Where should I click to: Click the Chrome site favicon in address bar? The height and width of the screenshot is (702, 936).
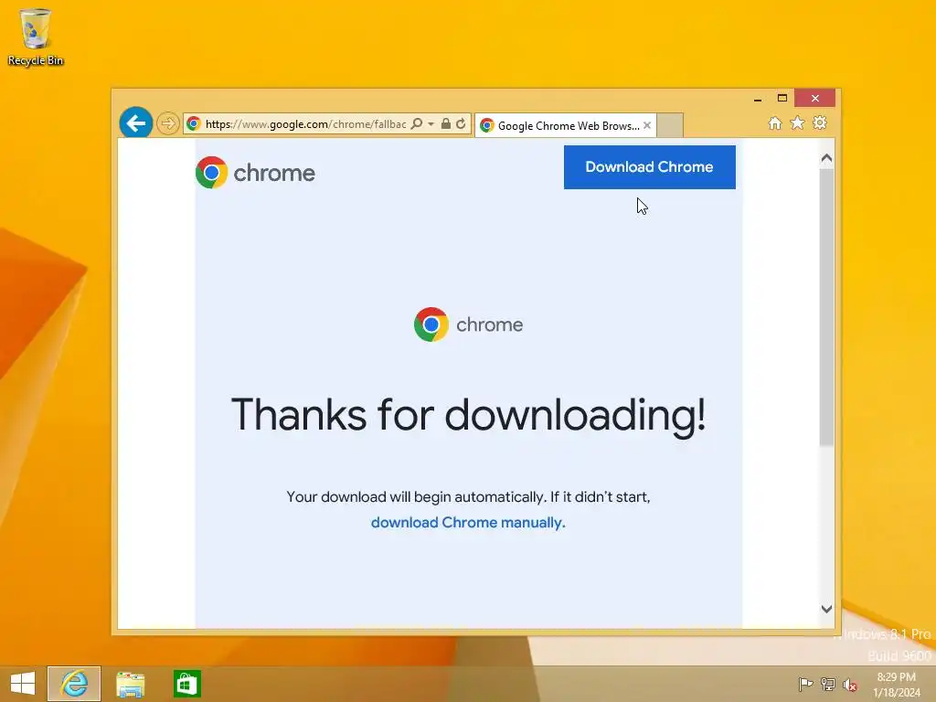tap(193, 123)
